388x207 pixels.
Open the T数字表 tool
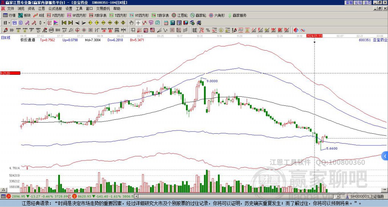tap(160, 15)
